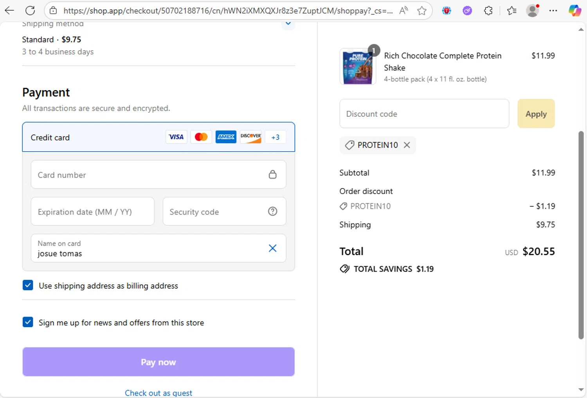Focus the Card number field
The width and height of the screenshot is (587, 398).
pyautogui.click(x=158, y=174)
